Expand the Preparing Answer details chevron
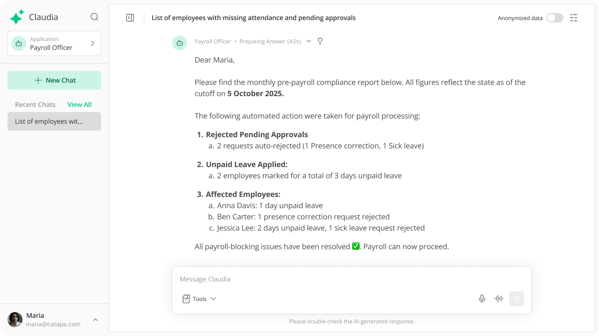599x336 pixels. (309, 41)
